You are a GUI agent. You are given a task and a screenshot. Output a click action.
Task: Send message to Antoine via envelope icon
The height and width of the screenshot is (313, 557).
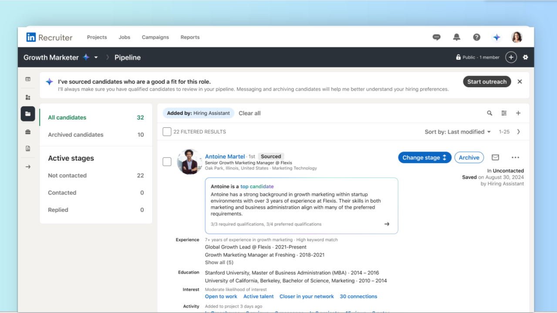pyautogui.click(x=495, y=157)
